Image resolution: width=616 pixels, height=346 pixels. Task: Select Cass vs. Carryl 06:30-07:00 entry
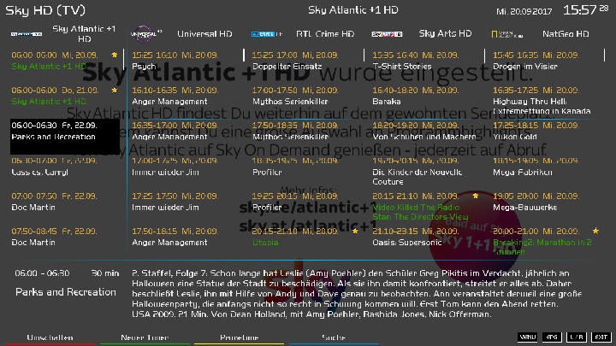[65, 167]
